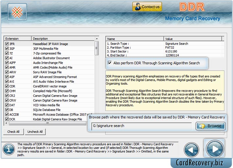The height and width of the screenshot is (168, 233).
Task: Toggle the AVI extension checkbox
Action: [x=7, y=81]
